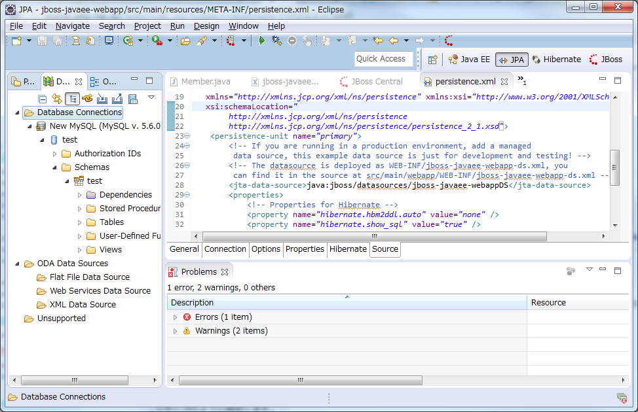The image size is (638, 412).
Task: Expand the Authorization IDs folder
Action: click(55, 154)
